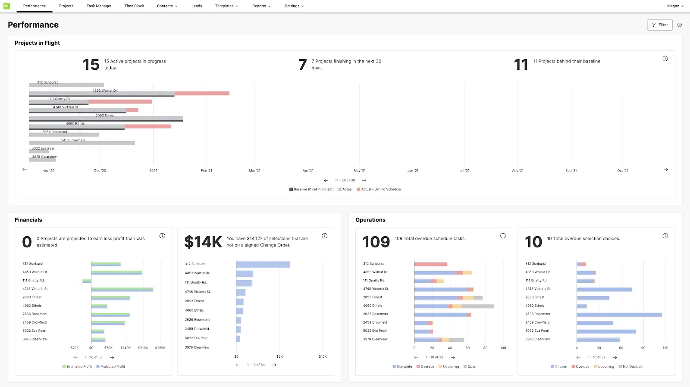Toggle Actual - Behind Schedule legend item
690x387 pixels.
click(379, 189)
